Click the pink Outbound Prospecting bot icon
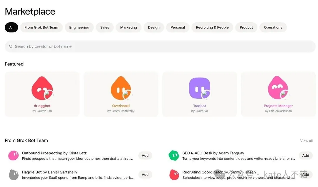Screen dimensions: 318x187 13,156
